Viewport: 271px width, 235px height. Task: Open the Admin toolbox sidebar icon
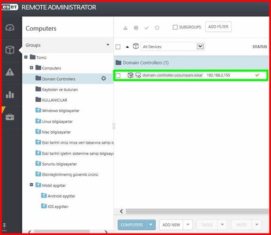point(10,117)
